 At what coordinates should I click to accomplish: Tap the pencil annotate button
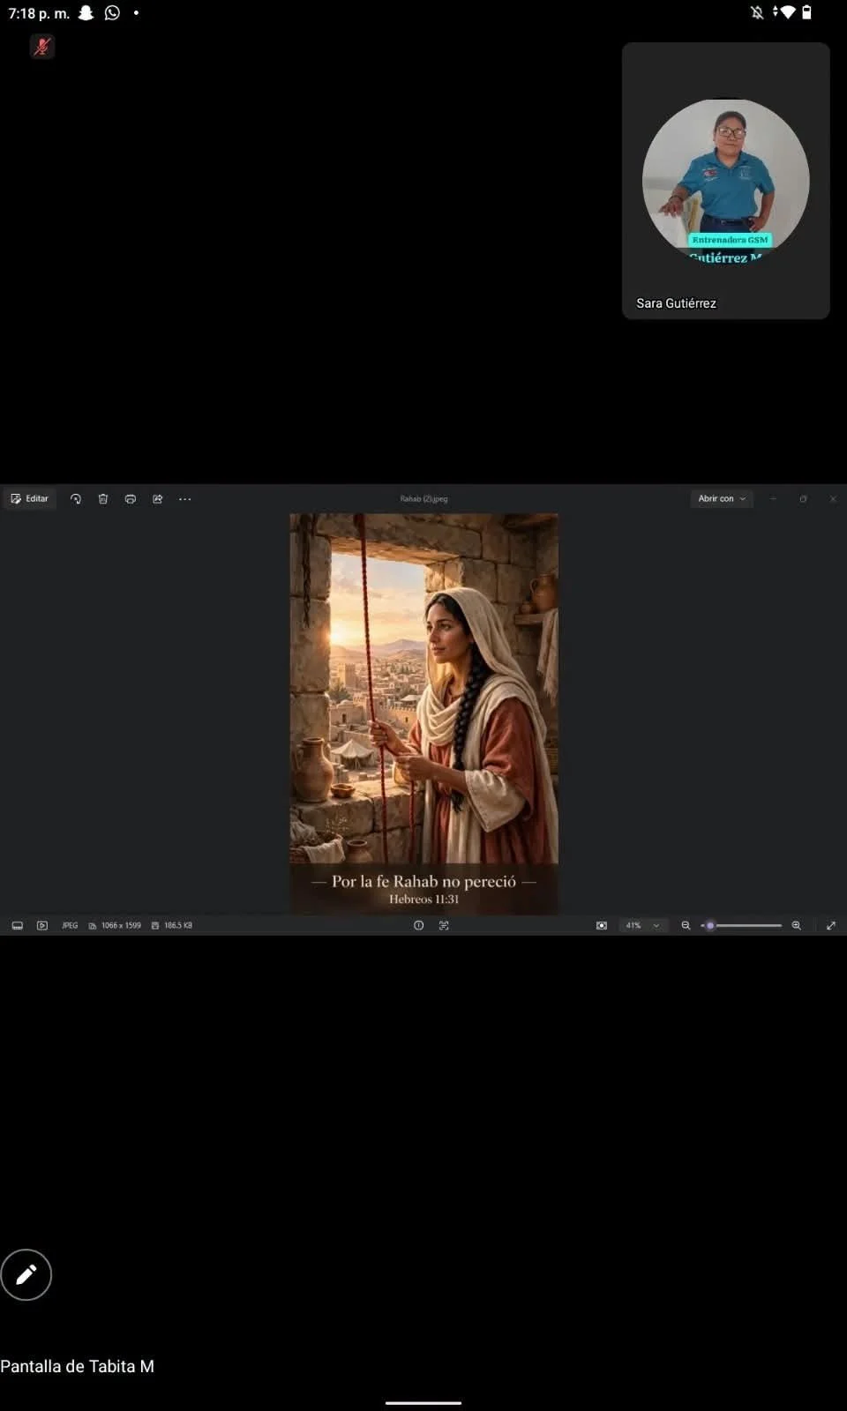26,1275
